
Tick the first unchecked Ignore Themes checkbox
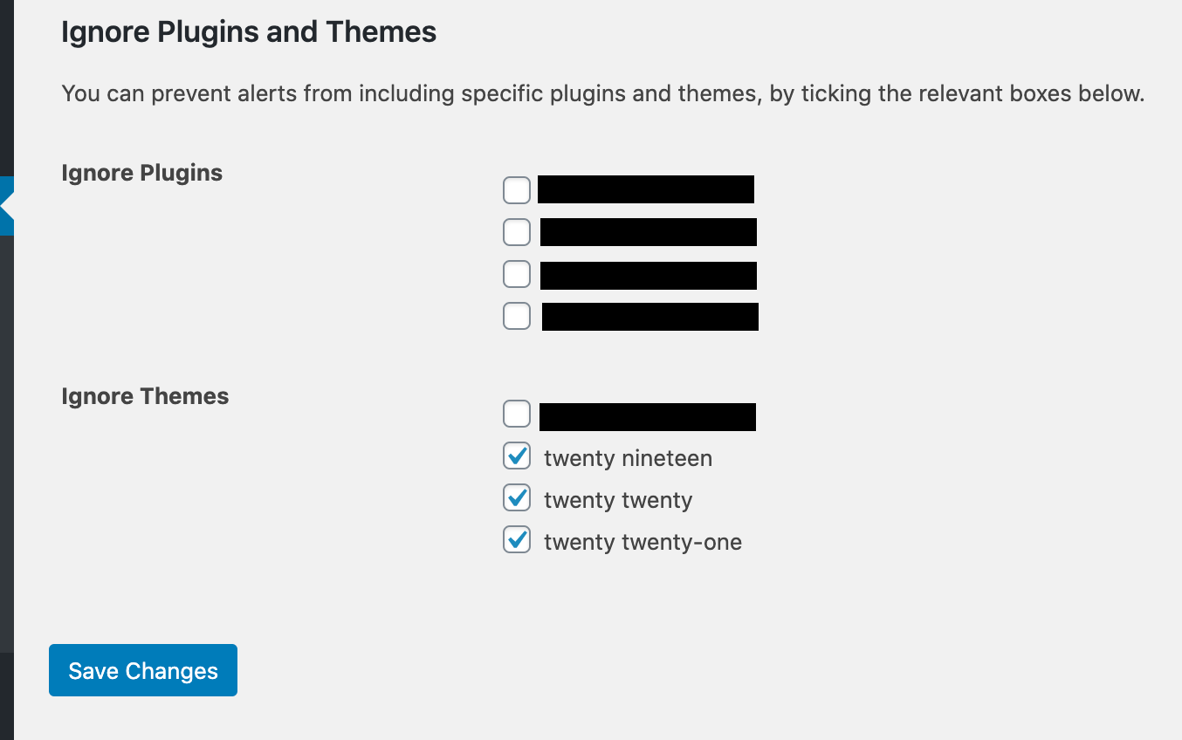[x=517, y=414]
